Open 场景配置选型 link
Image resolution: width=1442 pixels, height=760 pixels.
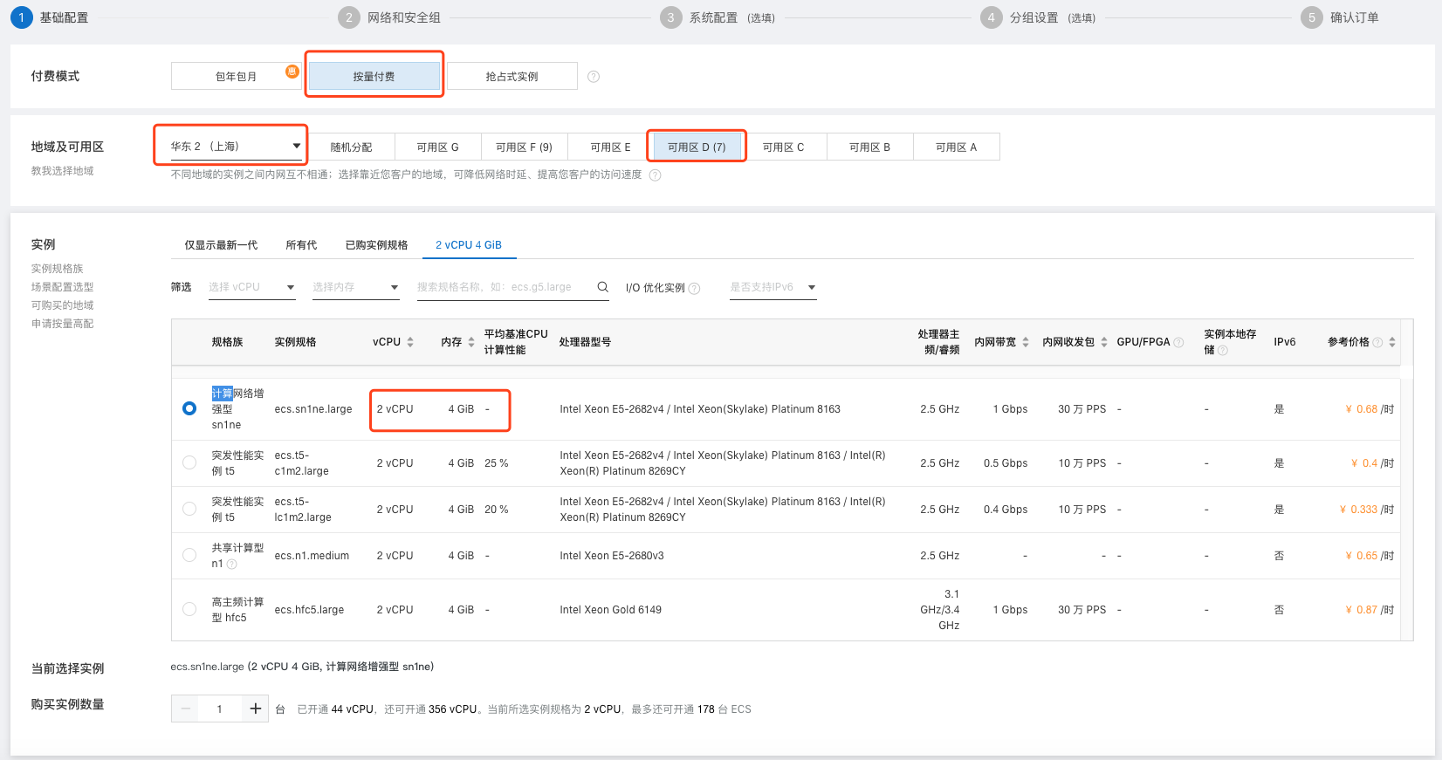click(x=63, y=287)
